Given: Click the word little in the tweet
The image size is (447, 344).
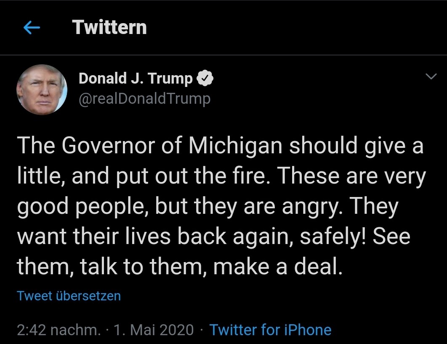Looking at the screenshot, I should [x=39, y=176].
